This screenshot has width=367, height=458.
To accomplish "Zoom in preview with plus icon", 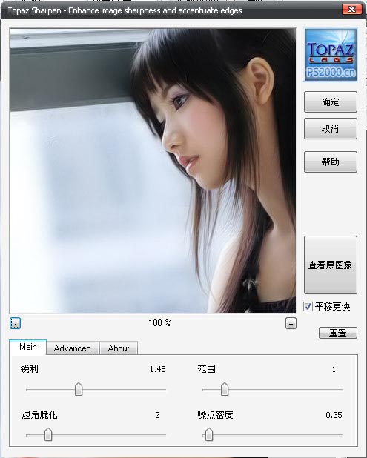I will pos(291,324).
